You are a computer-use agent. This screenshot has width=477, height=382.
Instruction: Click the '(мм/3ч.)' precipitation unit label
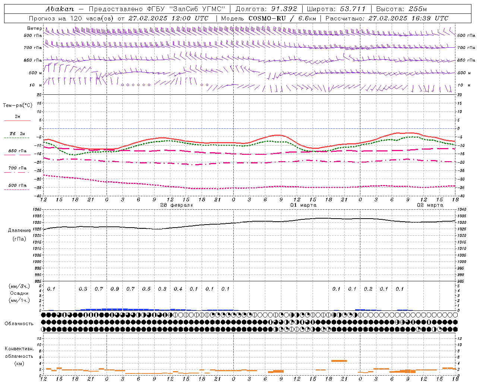click(19, 286)
